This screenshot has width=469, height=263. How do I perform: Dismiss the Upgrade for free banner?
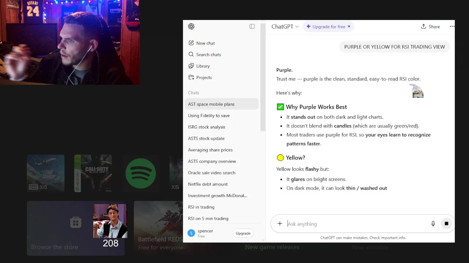tap(349, 26)
